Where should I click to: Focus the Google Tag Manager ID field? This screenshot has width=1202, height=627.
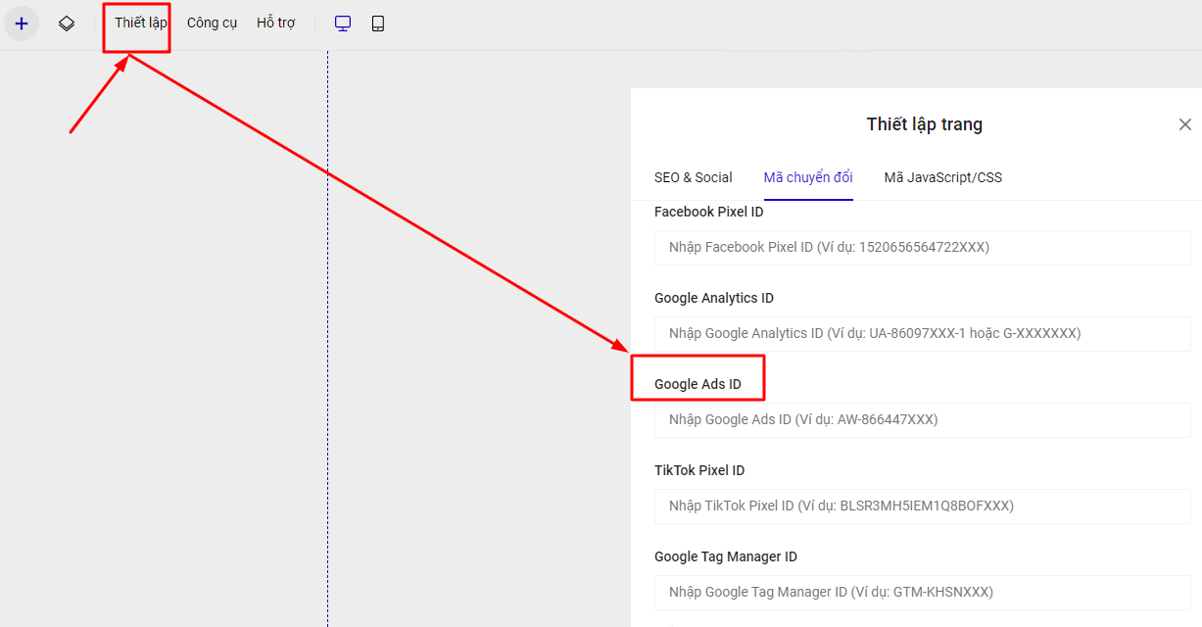pos(922,593)
